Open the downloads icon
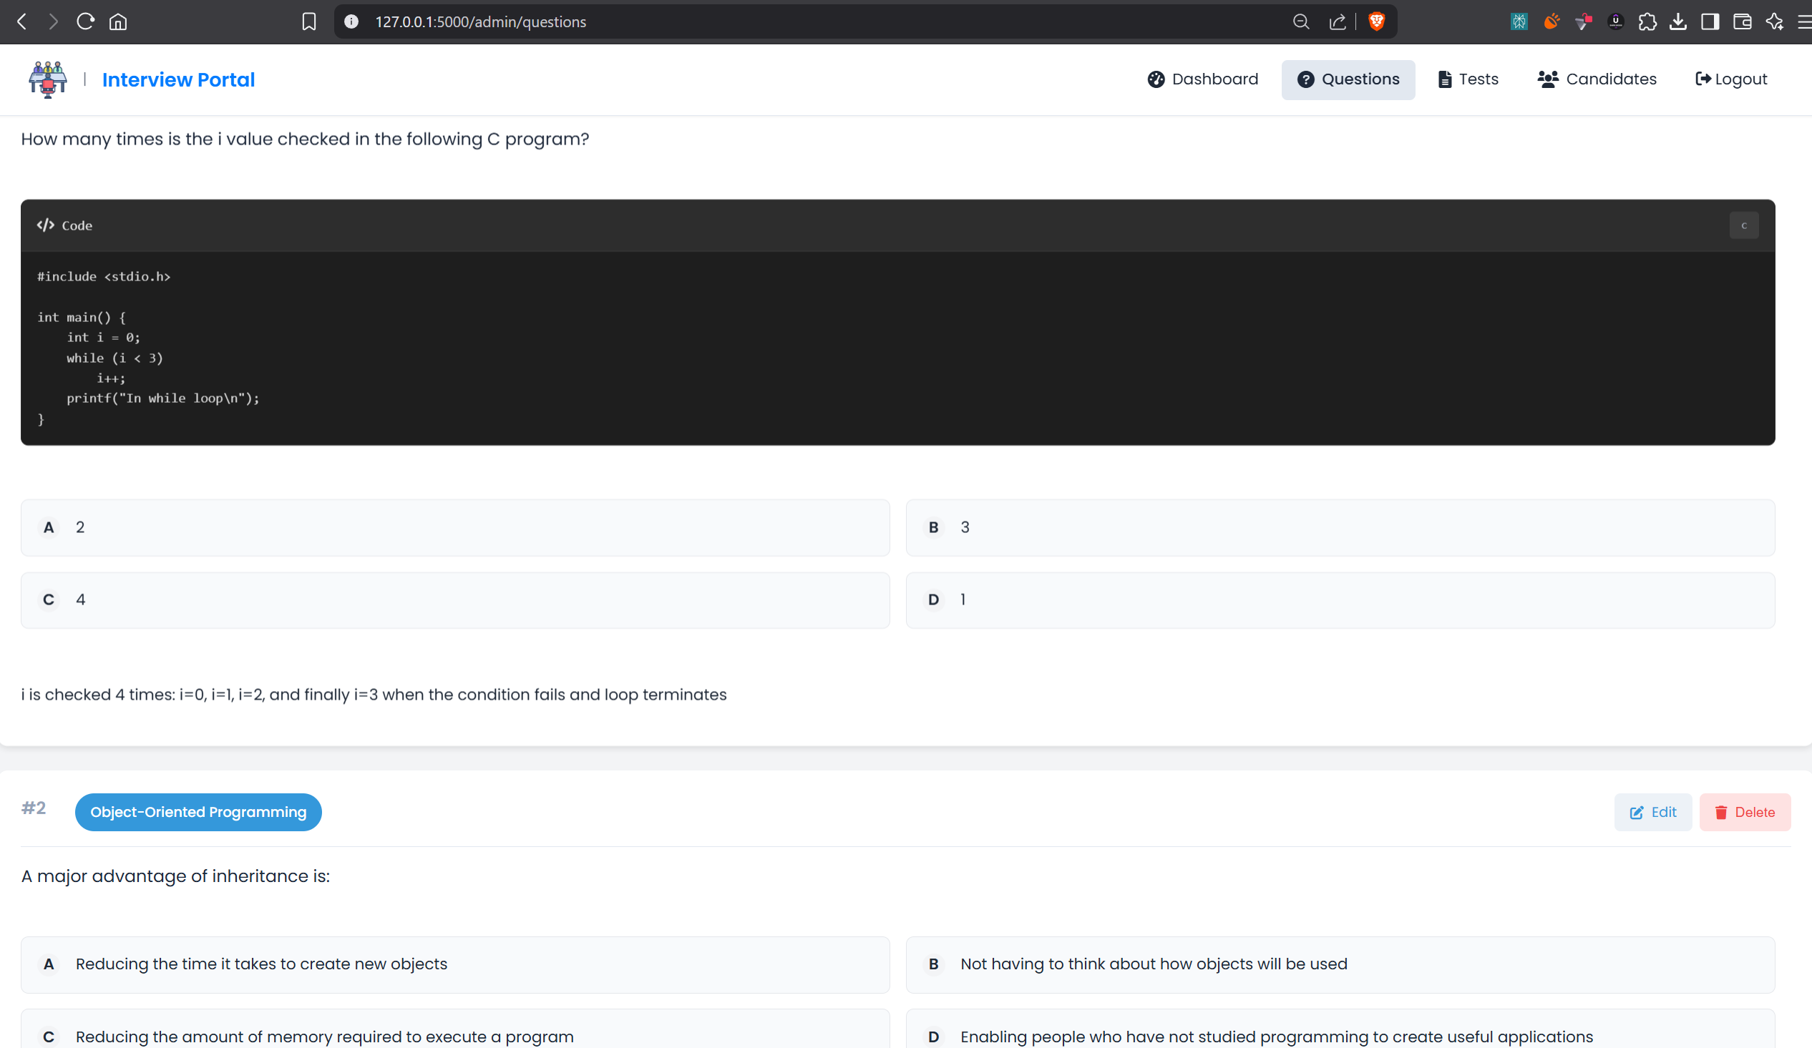 (1678, 21)
